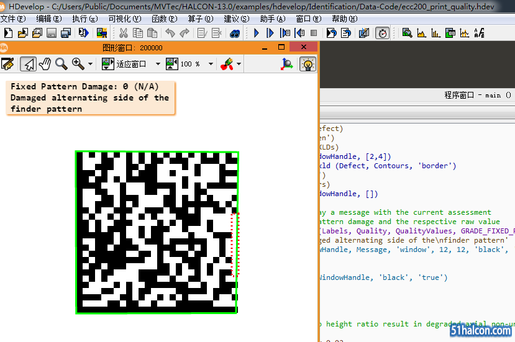
Task: Choose the draw color pencil tool
Action: (x=227, y=64)
